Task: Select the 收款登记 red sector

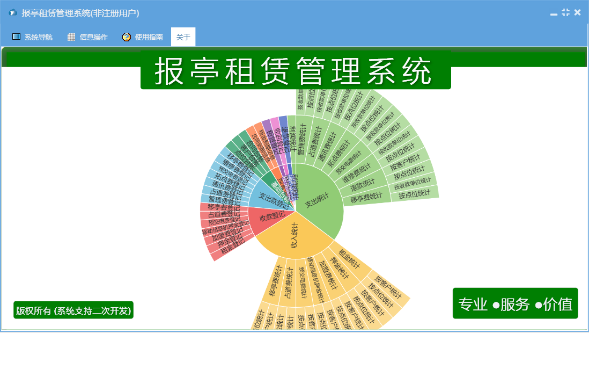Action: [x=271, y=218]
